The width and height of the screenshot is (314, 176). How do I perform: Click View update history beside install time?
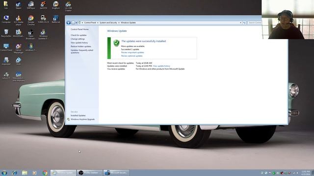click(x=161, y=66)
